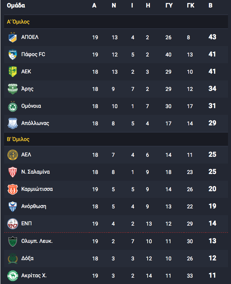Click the ΕΝΠ circular club logo
The image size is (231, 284).
coord(13,224)
